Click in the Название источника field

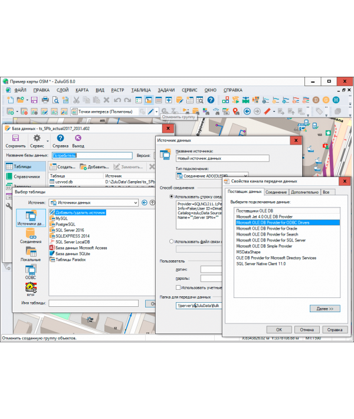tap(222, 159)
